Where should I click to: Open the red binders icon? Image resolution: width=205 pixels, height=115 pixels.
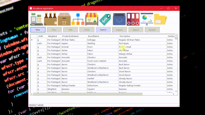(133, 19)
